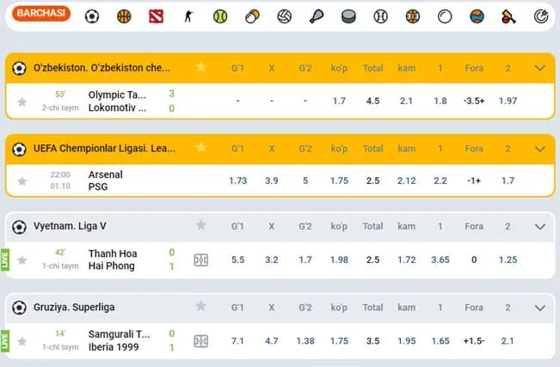The width and height of the screenshot is (560, 367).
Task: Collapse UEFA Chempionlar Ligasi section
Action: click(x=540, y=149)
